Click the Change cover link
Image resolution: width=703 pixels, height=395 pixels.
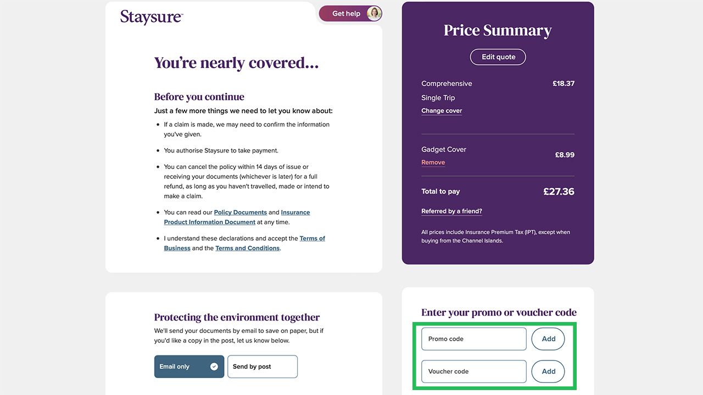click(442, 111)
